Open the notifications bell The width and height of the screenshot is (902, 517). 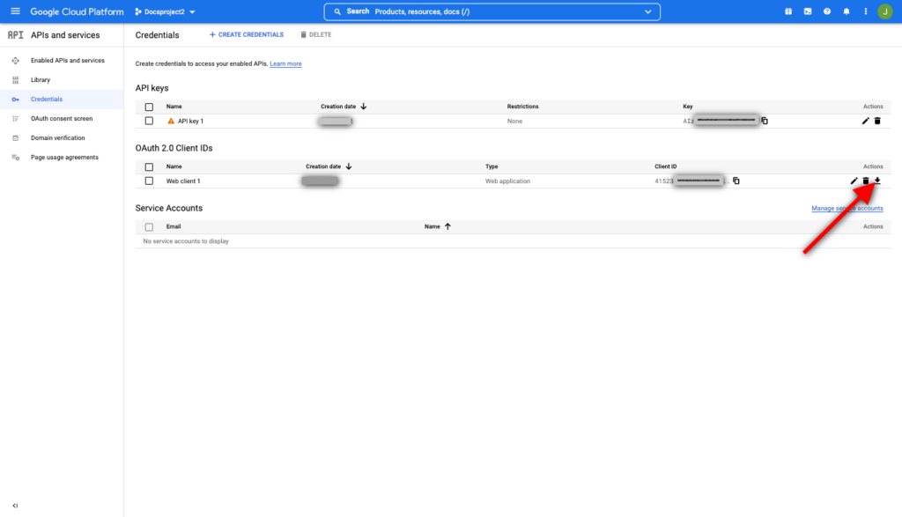(x=847, y=11)
